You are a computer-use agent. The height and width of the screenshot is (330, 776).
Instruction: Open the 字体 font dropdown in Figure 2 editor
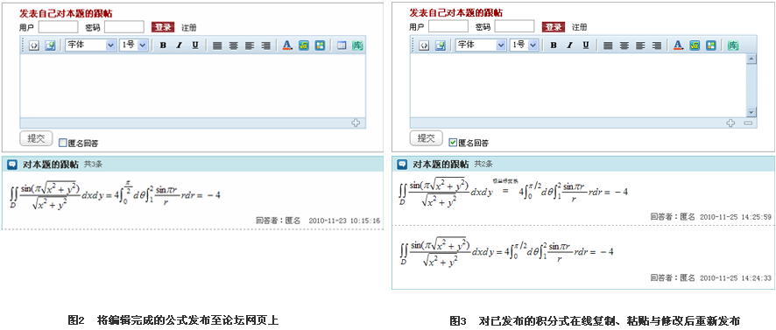click(90, 45)
